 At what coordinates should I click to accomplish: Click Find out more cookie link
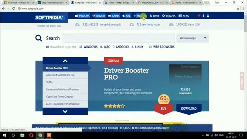coord(110,128)
